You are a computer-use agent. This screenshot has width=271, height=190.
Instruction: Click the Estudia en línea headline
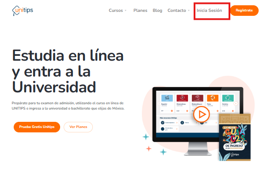[x=68, y=71]
